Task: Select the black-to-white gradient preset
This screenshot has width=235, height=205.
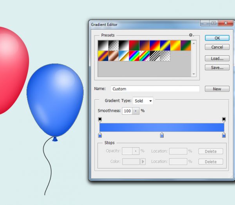Action: click(x=124, y=46)
